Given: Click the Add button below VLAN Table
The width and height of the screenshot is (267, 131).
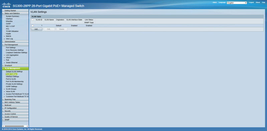Looking at the screenshot, I should click(37, 29).
